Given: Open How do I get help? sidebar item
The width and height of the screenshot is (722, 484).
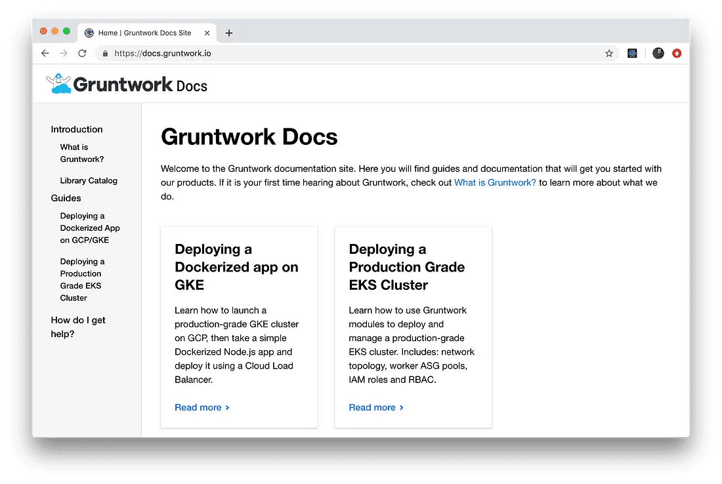Looking at the screenshot, I should 78,327.
